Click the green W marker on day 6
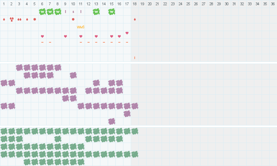Screen dimensions: 277x166 pyautogui.click(x=42, y=12)
